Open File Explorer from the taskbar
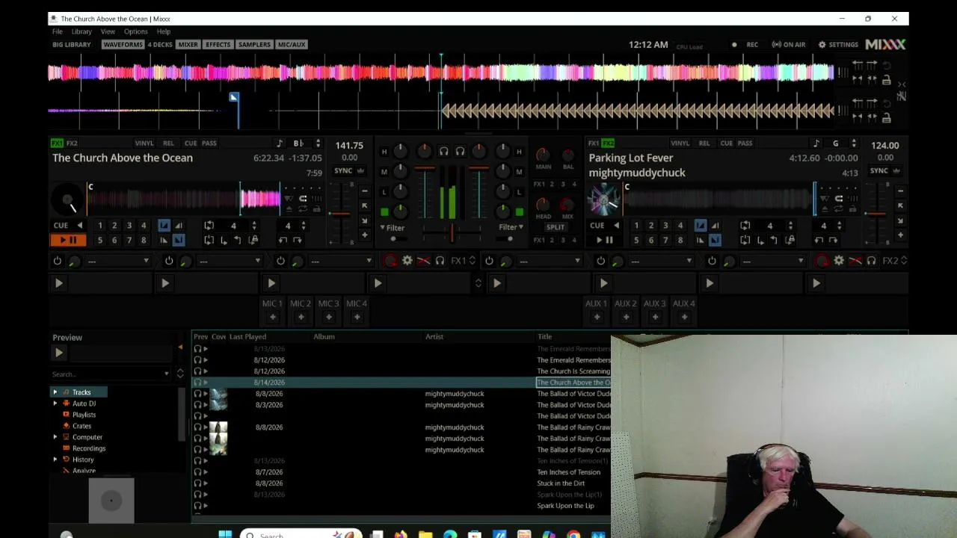 point(425,534)
